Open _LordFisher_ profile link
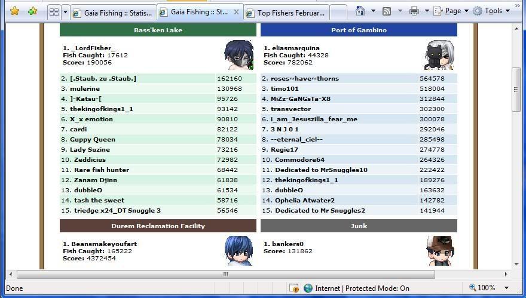 point(93,48)
